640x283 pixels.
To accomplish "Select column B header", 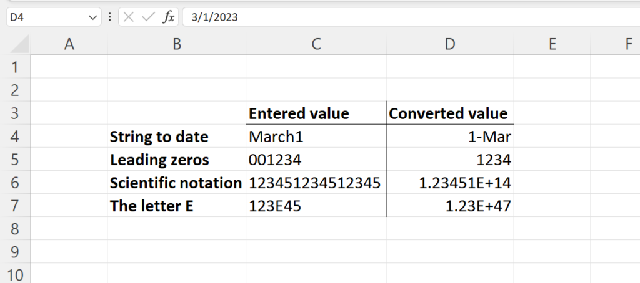I will (177, 44).
